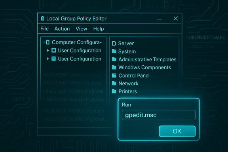228x152 pixels.
Task: Minimize the Local Group Policy Editor window
Action: click(x=160, y=19)
